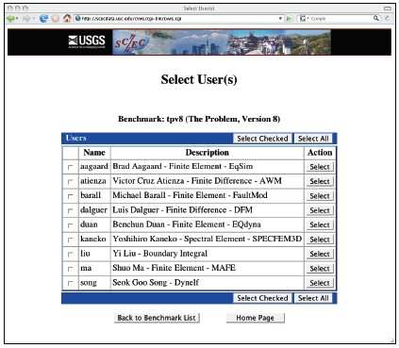Click top Select All button
Image resolution: width=399 pixels, height=348 pixels.
313,139
